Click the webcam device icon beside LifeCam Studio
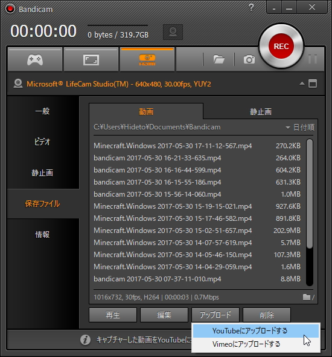Image resolution: width=332 pixels, height=357 pixels. (18, 84)
